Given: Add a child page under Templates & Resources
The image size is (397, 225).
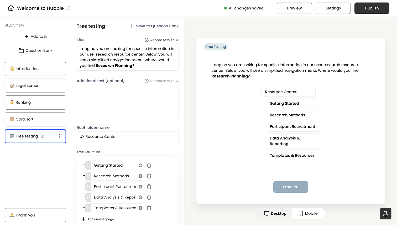Looking at the screenshot, I should pyautogui.click(x=140, y=208).
